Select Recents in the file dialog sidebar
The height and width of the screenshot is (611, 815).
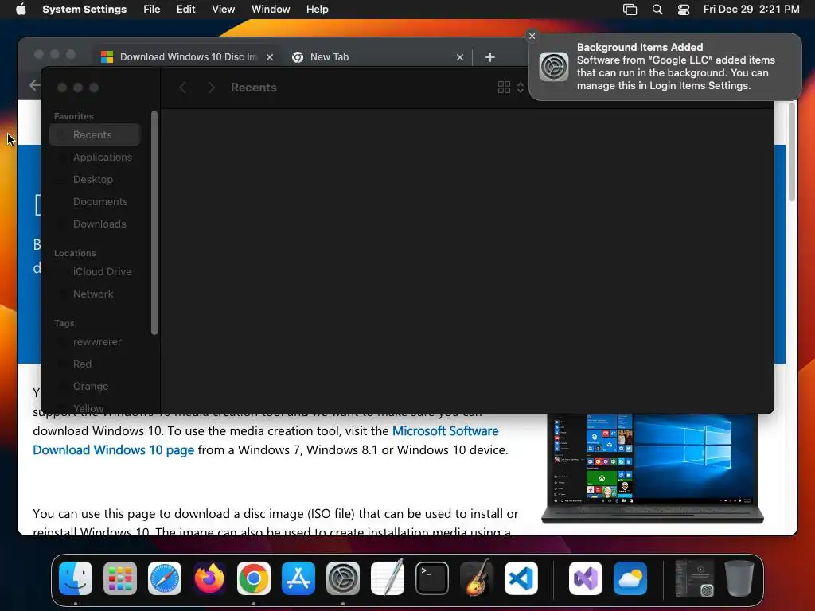pyautogui.click(x=96, y=134)
